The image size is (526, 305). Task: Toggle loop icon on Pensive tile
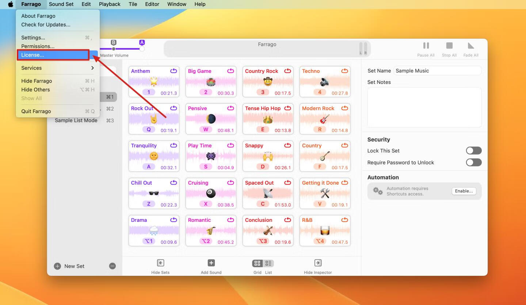(230, 108)
